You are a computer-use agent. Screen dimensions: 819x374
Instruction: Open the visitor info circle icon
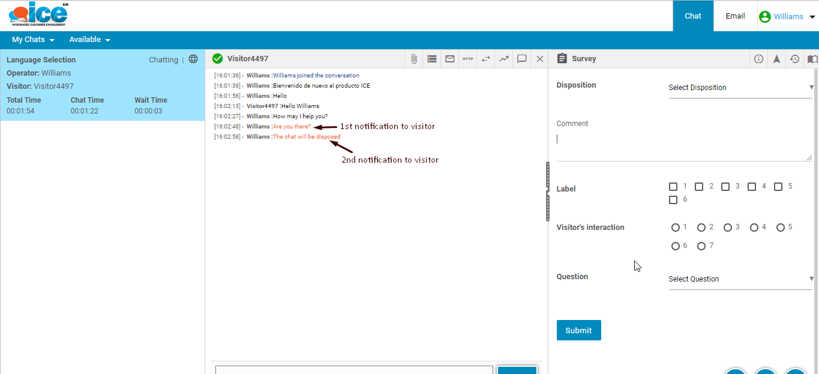pyautogui.click(x=758, y=59)
